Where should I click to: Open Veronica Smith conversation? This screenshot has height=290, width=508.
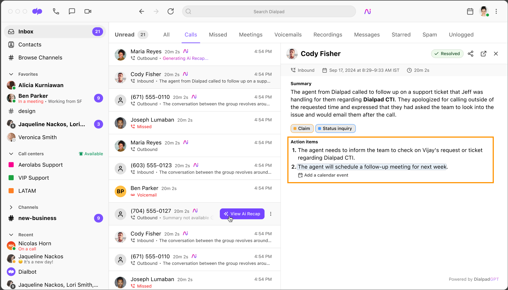(55, 137)
